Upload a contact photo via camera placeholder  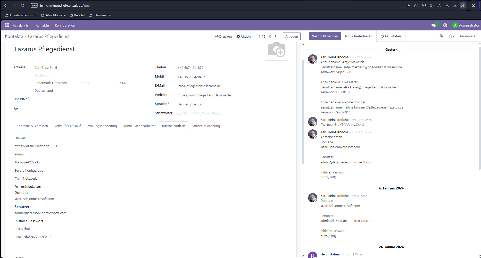(276, 50)
